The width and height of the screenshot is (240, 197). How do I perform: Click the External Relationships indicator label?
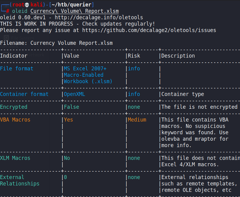coord(20,180)
